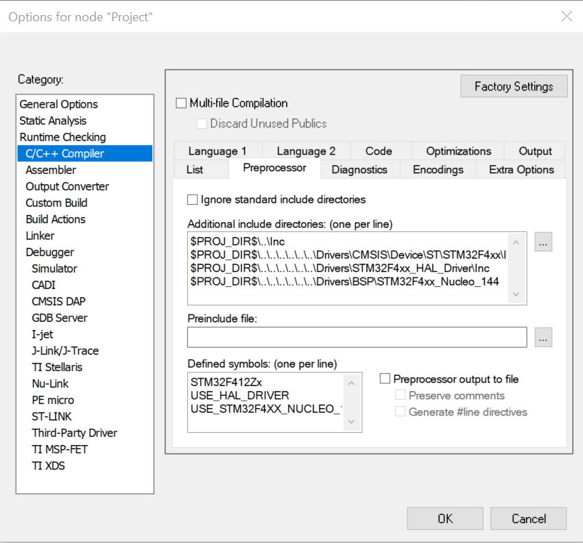
Task: Click browse button for Preinclude file
Action: coord(543,337)
